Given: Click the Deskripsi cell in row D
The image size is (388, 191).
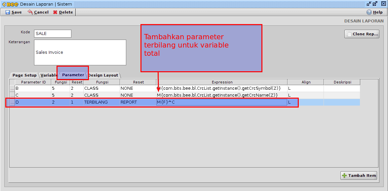Looking at the screenshot, I should 342,102.
